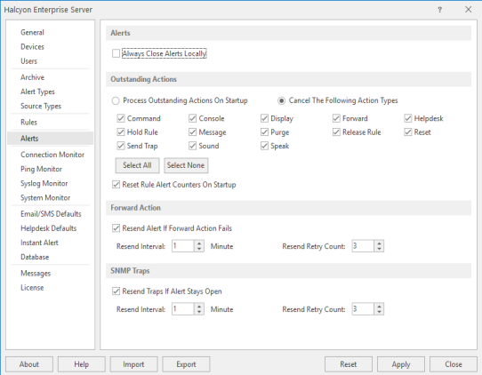Viewport: 482px width, 375px height.
Task: Select Alert Types in the sidebar
Action: click(x=37, y=92)
